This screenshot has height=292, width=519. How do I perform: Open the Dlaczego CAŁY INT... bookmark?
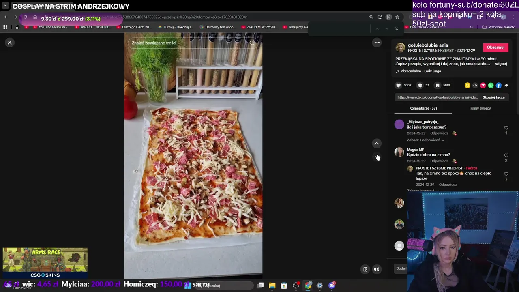tap(134, 27)
